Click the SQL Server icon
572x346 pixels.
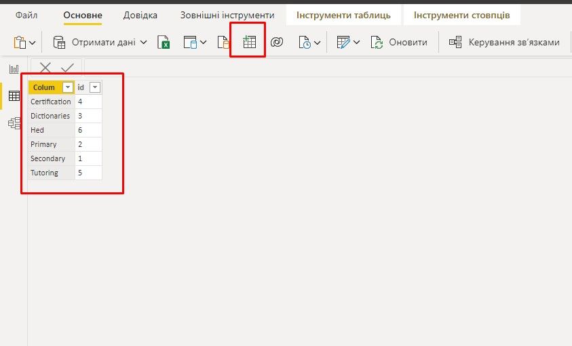point(223,42)
